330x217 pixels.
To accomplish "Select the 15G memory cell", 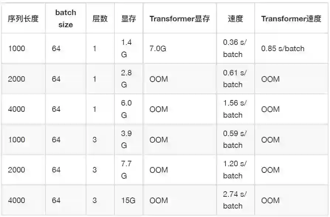I will click(x=128, y=200).
